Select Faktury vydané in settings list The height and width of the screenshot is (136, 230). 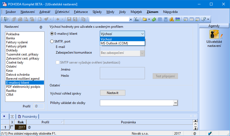(x=25, y=42)
